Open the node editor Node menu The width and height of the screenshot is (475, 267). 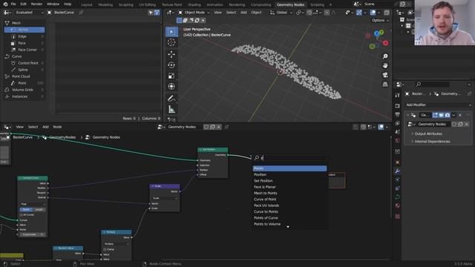[x=57, y=127]
